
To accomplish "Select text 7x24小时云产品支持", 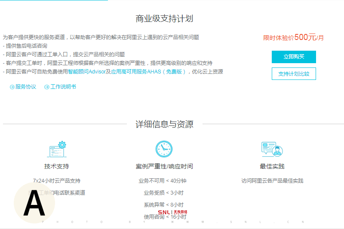I will 57,181.
